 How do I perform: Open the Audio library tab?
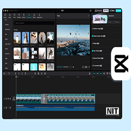coord(10,16)
